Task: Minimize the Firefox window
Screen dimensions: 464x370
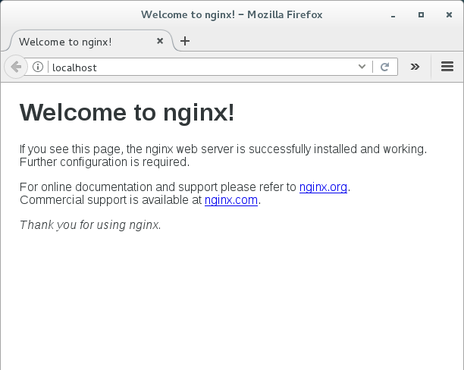Action: click(393, 15)
